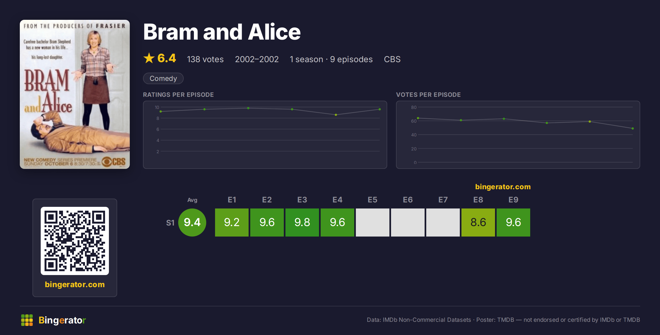This screenshot has width=660, height=335.
Task: Click the QR code image
Action: (x=75, y=241)
